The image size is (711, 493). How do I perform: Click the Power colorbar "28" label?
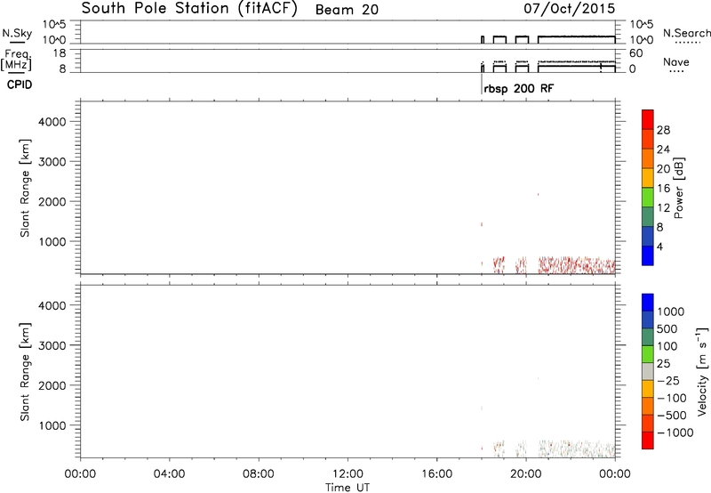pos(663,130)
